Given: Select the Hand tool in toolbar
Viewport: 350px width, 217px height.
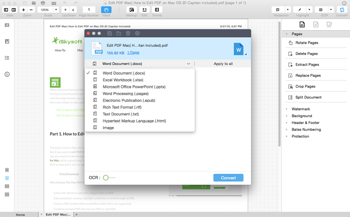Looking at the screenshot, I should pyautogui.click(x=106, y=10).
